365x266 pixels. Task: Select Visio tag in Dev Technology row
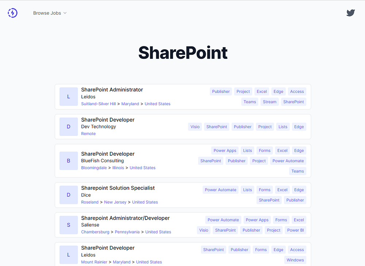tap(195, 127)
